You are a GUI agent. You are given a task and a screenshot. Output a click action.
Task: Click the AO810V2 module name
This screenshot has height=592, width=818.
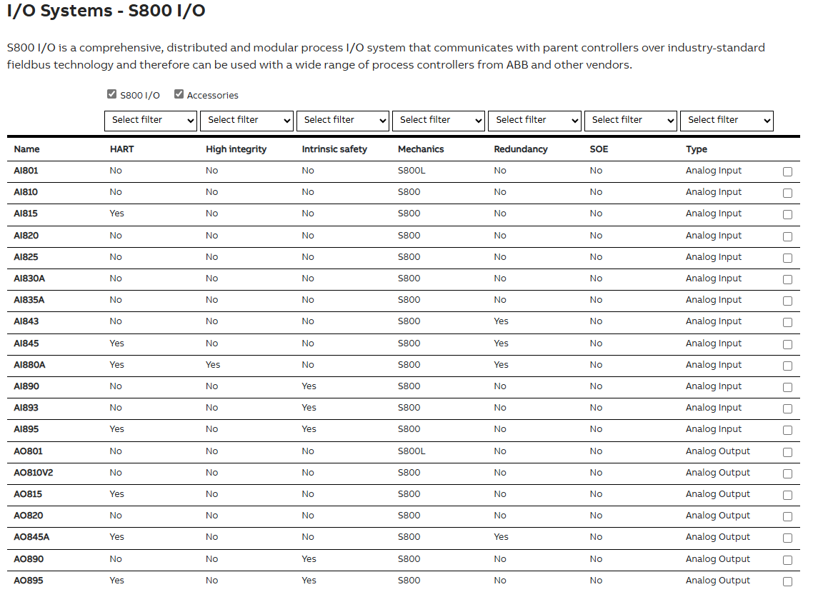tap(34, 473)
